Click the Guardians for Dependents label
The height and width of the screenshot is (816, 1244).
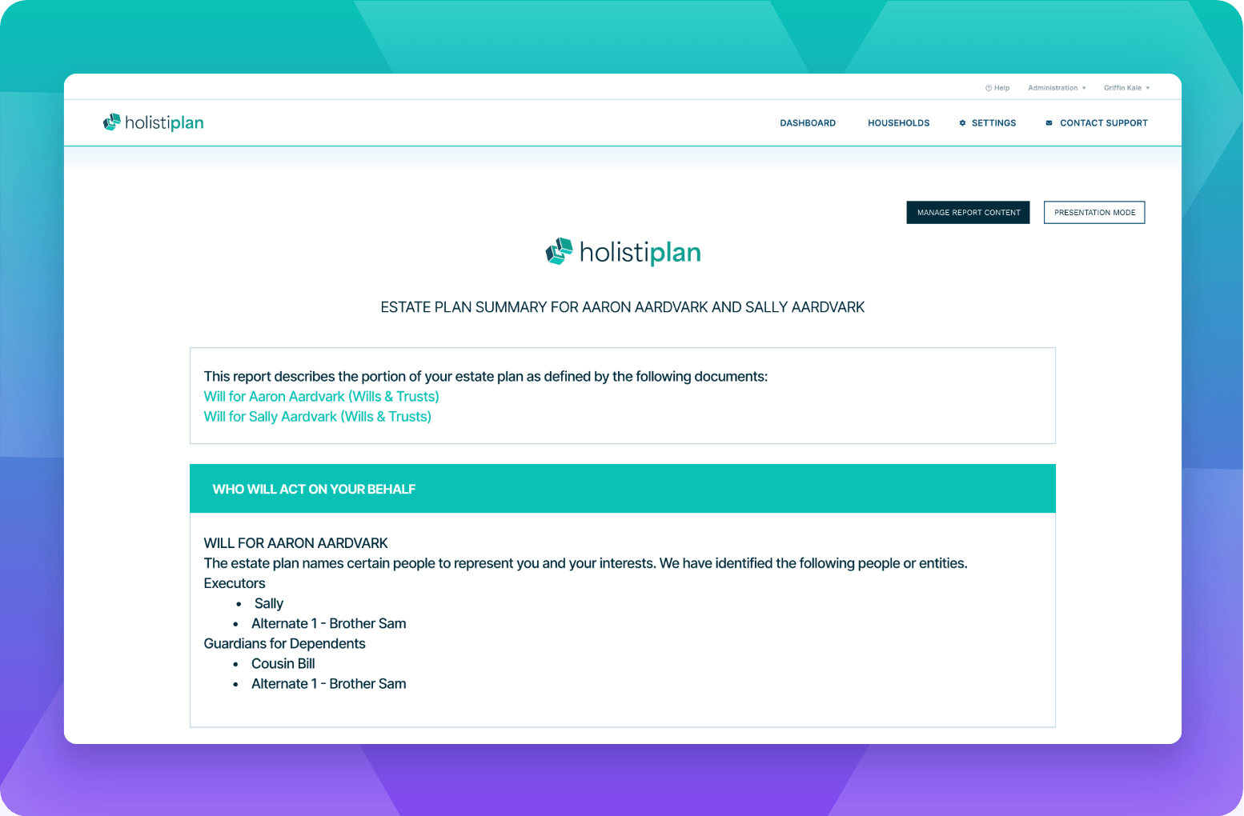click(284, 643)
